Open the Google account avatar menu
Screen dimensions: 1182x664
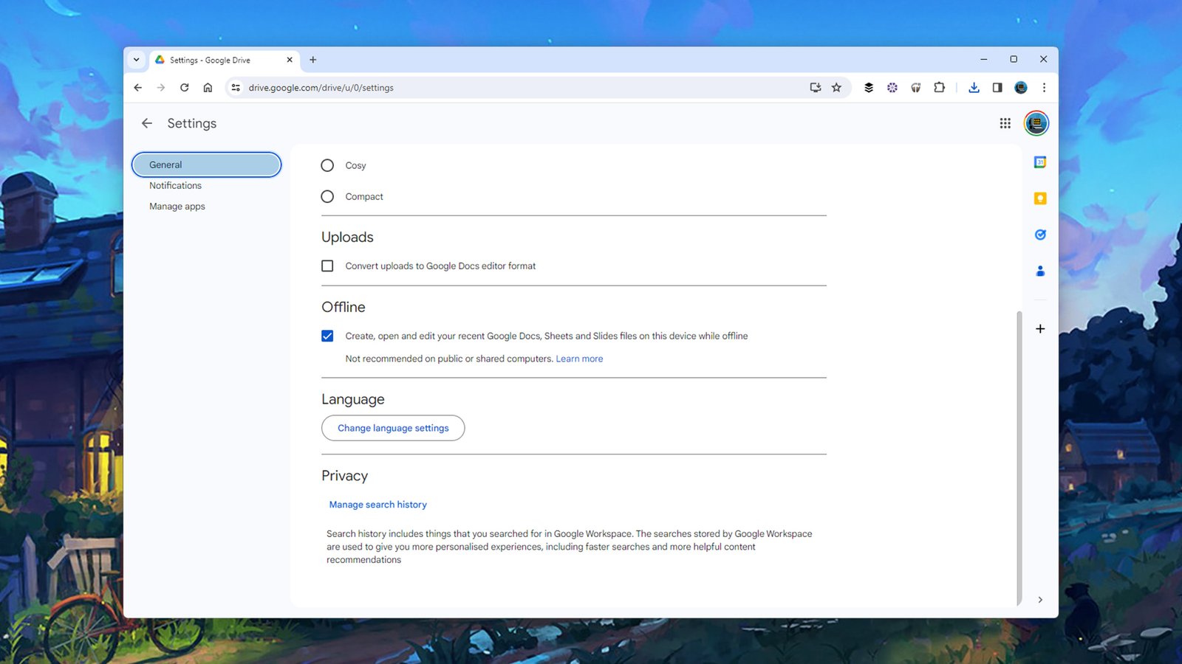click(1036, 123)
